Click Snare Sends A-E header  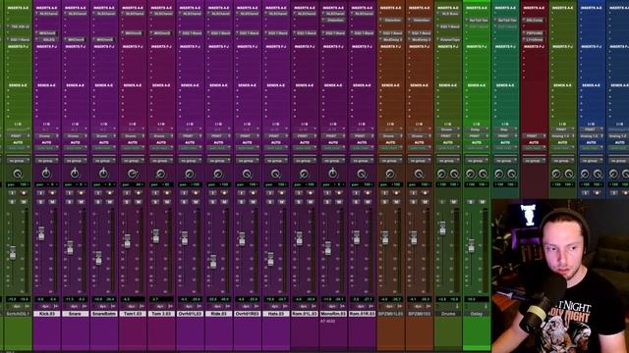tap(75, 85)
